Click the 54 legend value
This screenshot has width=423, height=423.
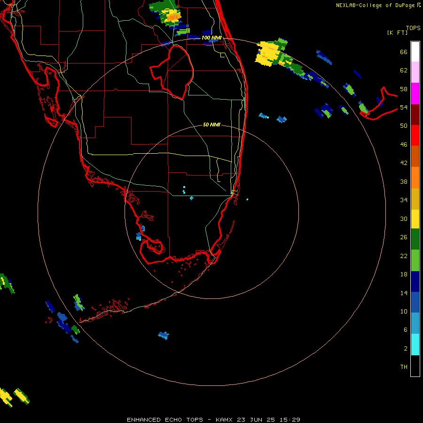click(404, 108)
